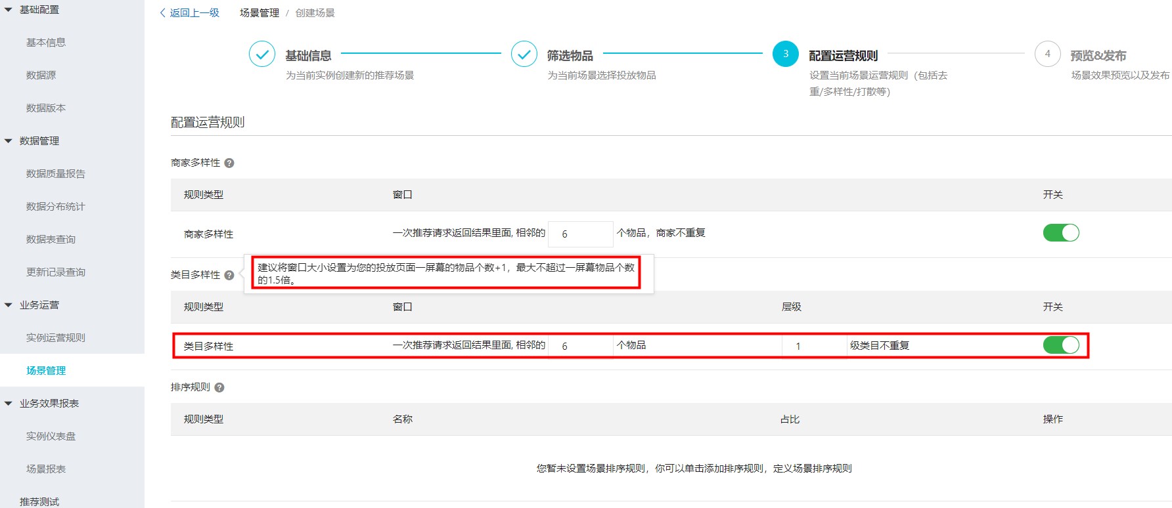This screenshot has height=508, width=1172.
Task: Open 基本信息 in the sidebar
Action: [x=46, y=43]
